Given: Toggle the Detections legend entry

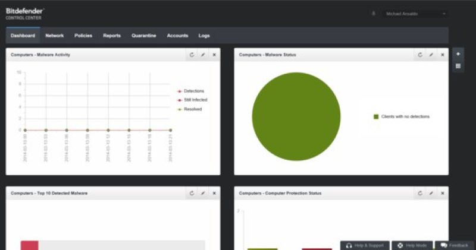Looking at the screenshot, I should 190,91.
